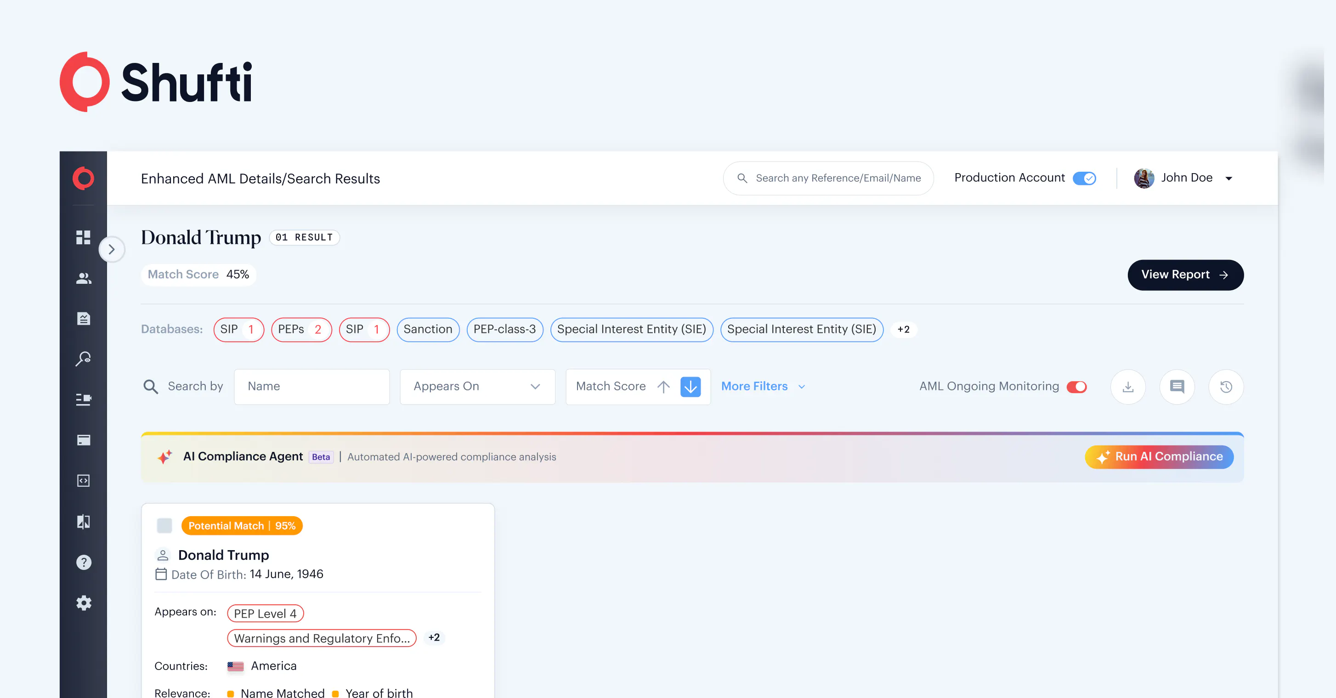Image resolution: width=1336 pixels, height=698 pixels.
Task: Expand the More Filters dropdown
Action: pyautogui.click(x=763, y=387)
